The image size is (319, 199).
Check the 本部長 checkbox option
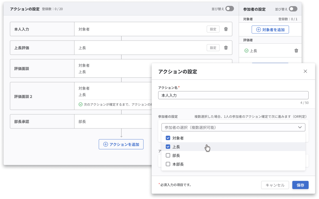click(168, 164)
